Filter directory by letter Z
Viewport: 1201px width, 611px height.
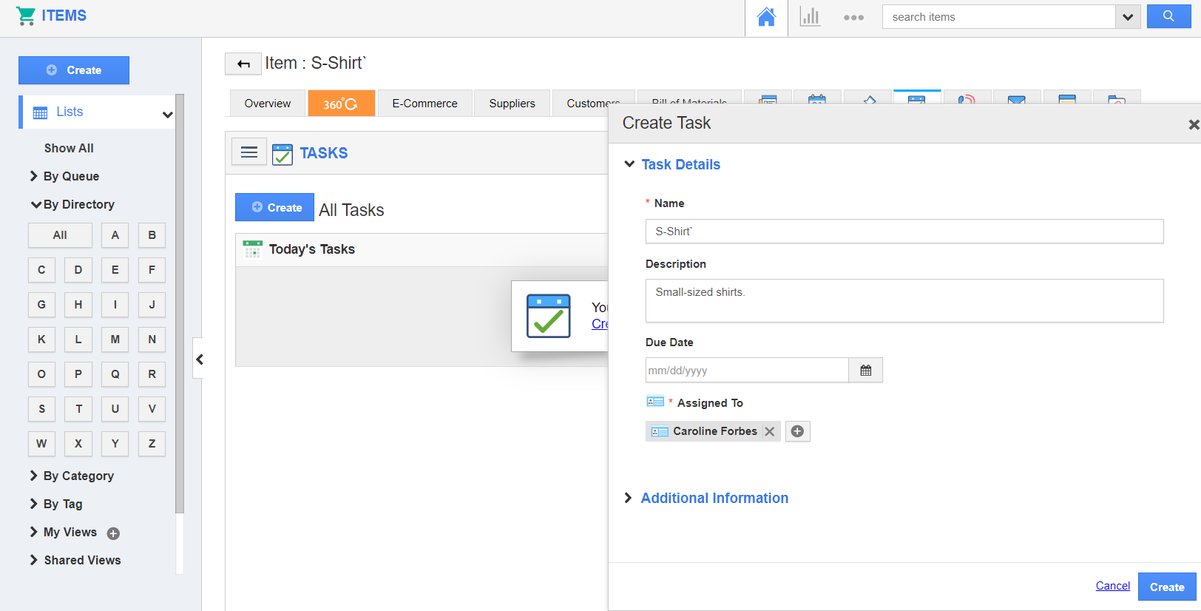(152, 444)
